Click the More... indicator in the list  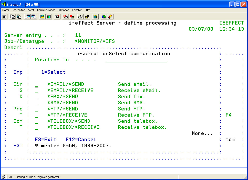(x=202, y=133)
